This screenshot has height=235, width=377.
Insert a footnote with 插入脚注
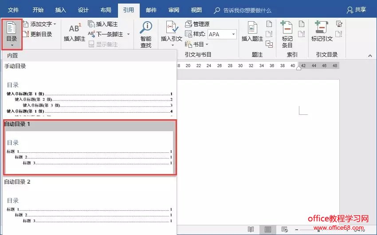coord(75,32)
